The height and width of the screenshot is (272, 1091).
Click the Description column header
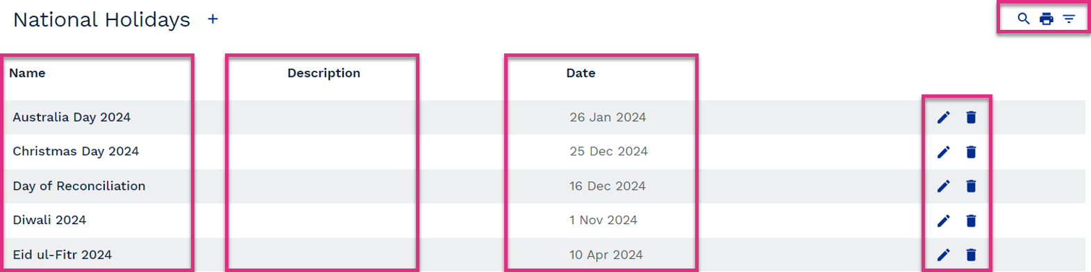click(x=324, y=73)
